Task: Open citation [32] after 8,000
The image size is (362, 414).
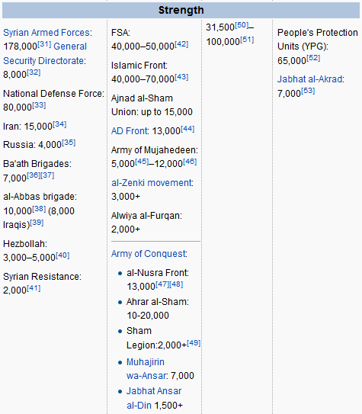Action: point(34,72)
